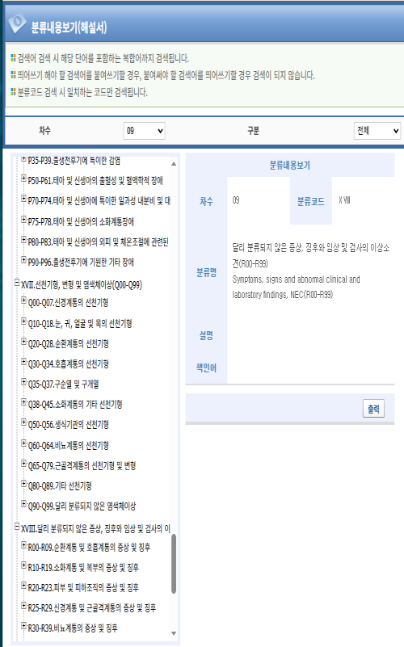The height and width of the screenshot is (647, 404).
Task: Expand the R30-R39 비뇨계통 node
Action: click(24, 625)
